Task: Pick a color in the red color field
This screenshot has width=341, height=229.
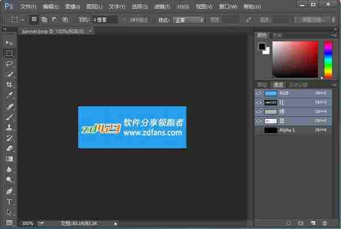Action: click(x=296, y=59)
